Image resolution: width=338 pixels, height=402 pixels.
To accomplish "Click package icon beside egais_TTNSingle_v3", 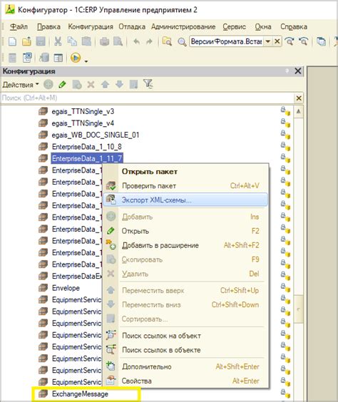I will 43,111.
